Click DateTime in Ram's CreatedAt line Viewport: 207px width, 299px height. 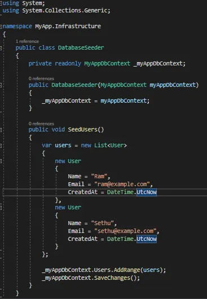pos(120,192)
